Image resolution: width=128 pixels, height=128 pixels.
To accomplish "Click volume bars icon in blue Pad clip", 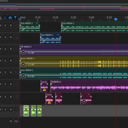I will tap(44, 41).
